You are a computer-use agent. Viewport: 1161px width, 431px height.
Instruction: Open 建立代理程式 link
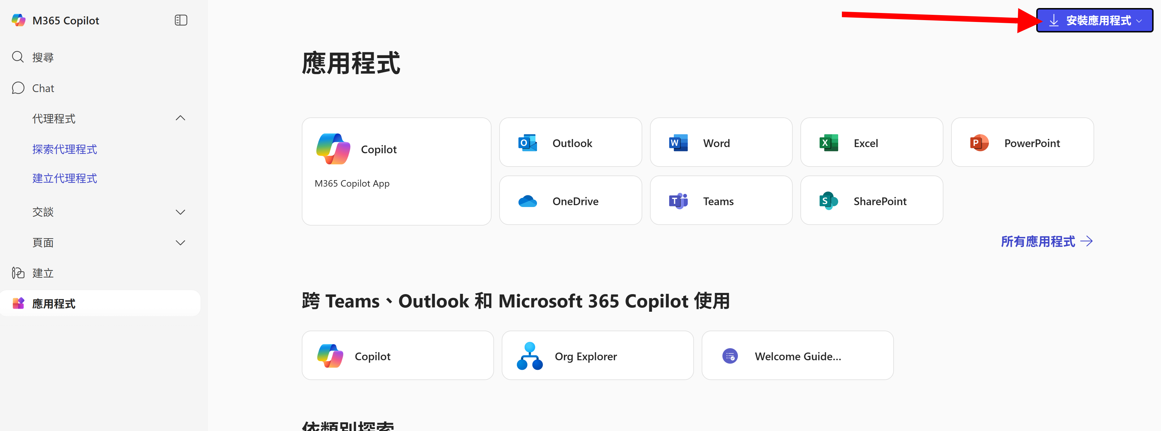pos(64,179)
